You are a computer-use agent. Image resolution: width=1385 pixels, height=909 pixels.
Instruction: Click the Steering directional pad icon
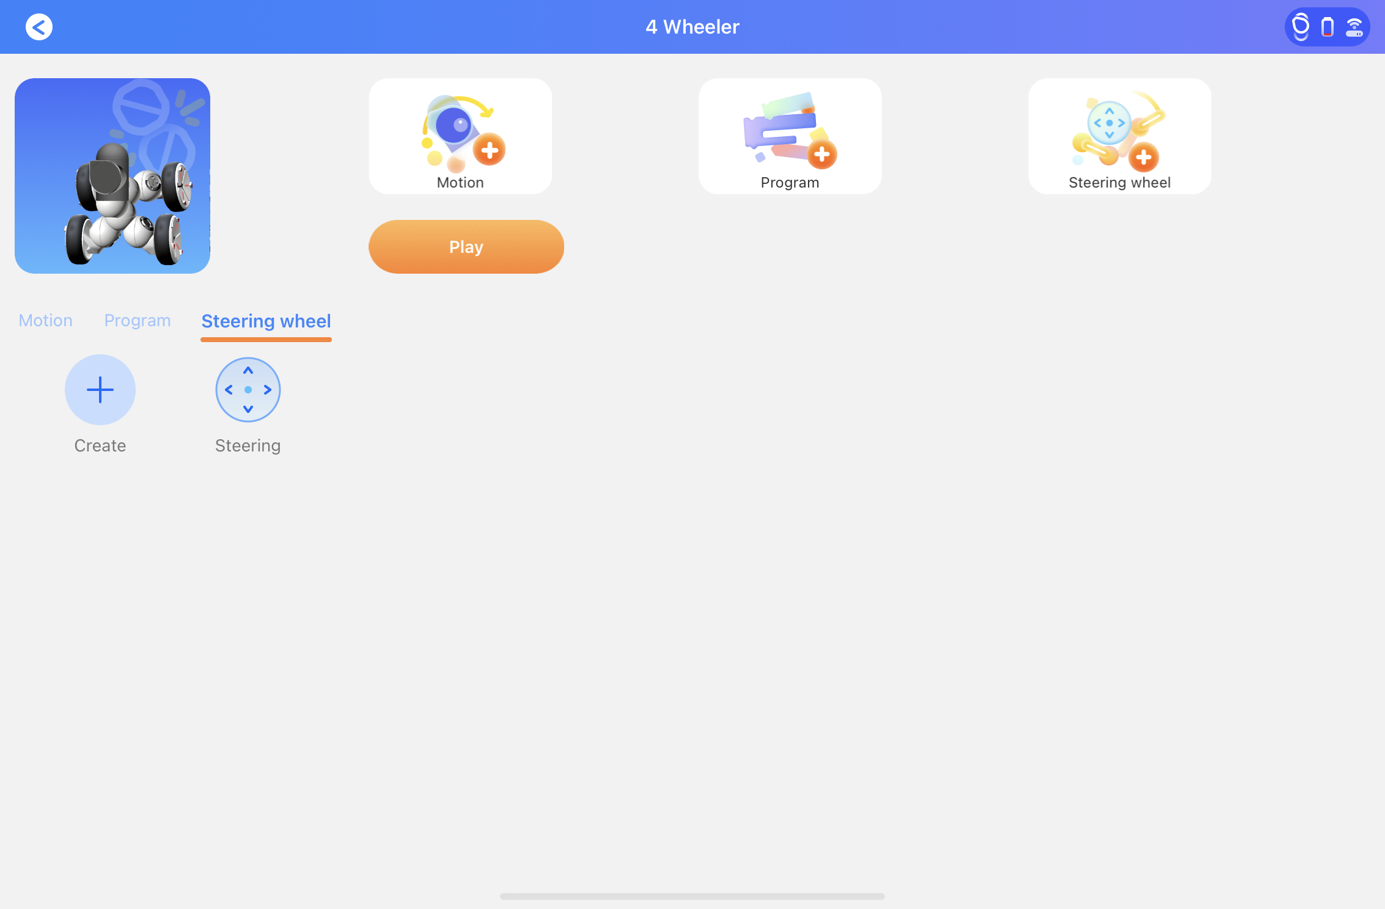(x=248, y=390)
